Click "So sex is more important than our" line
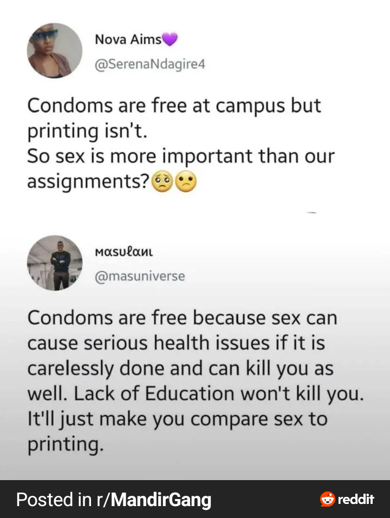Viewport: 390px width, 518px height. [181, 157]
